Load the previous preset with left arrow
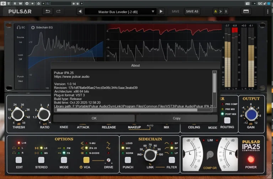Viewport: 273px width, 179px height. tap(80, 11)
